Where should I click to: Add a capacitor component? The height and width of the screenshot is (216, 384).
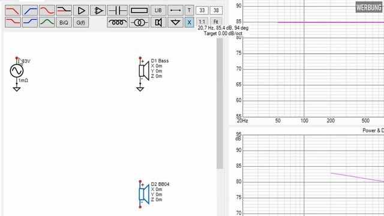pos(118,11)
